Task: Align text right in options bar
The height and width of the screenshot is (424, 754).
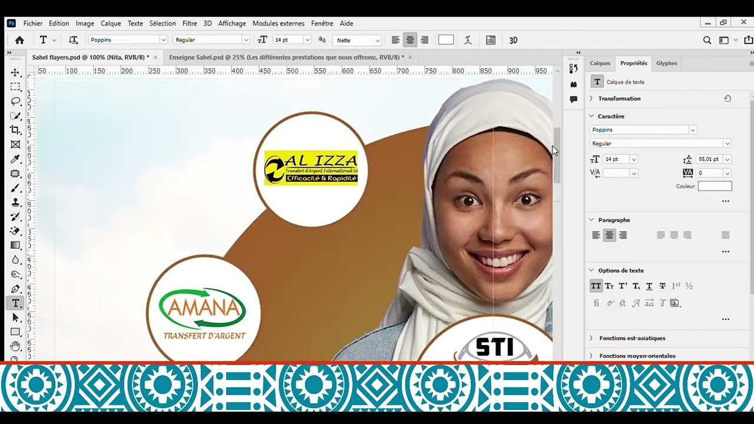Action: coord(424,40)
